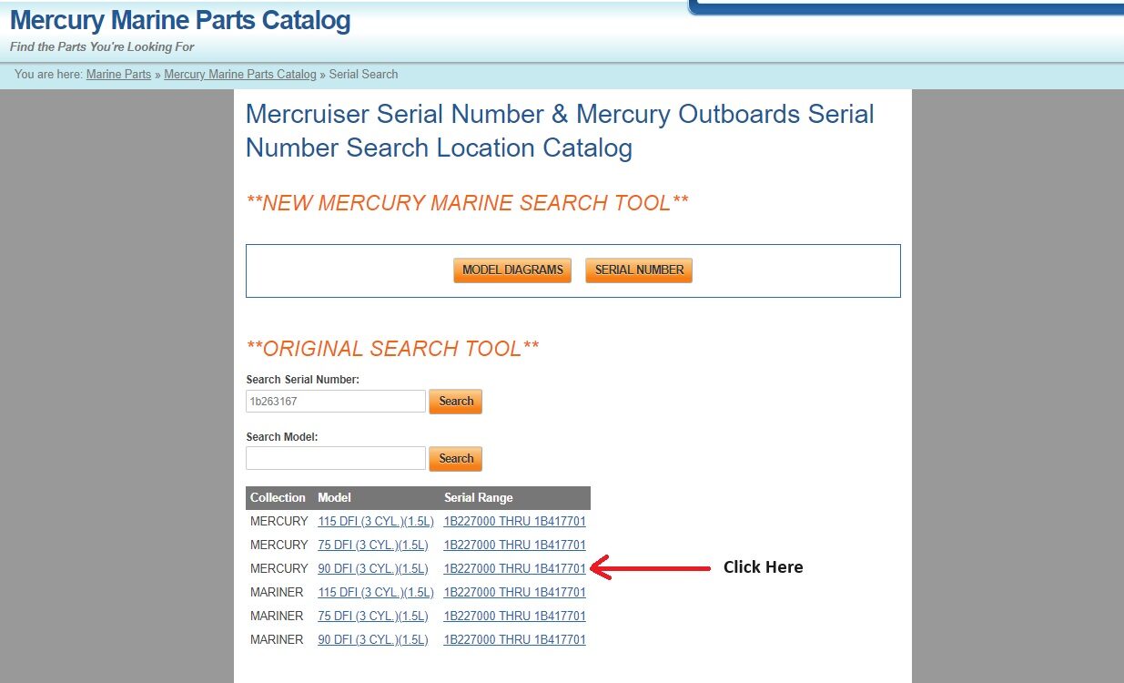Select serial range link for Mercury 75 DFI
The image size is (1124, 683).
pyautogui.click(x=515, y=545)
